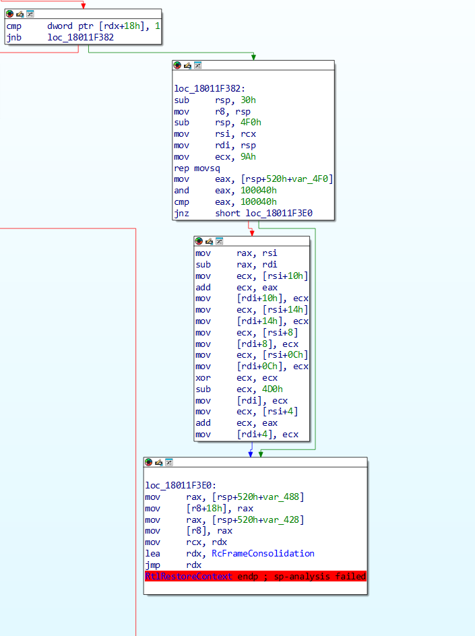Image resolution: width=475 pixels, height=636 pixels.
Task: Click the mov ecx, [rsi+8] line
Action: tap(247, 333)
